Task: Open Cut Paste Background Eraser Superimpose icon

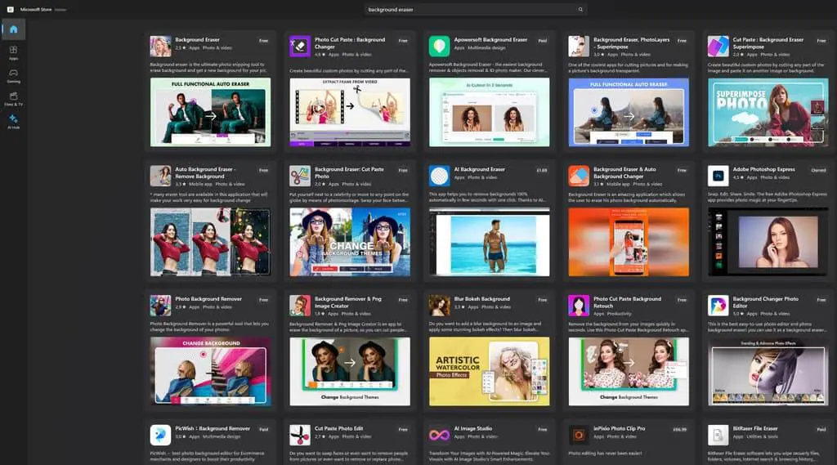Action: (718, 47)
